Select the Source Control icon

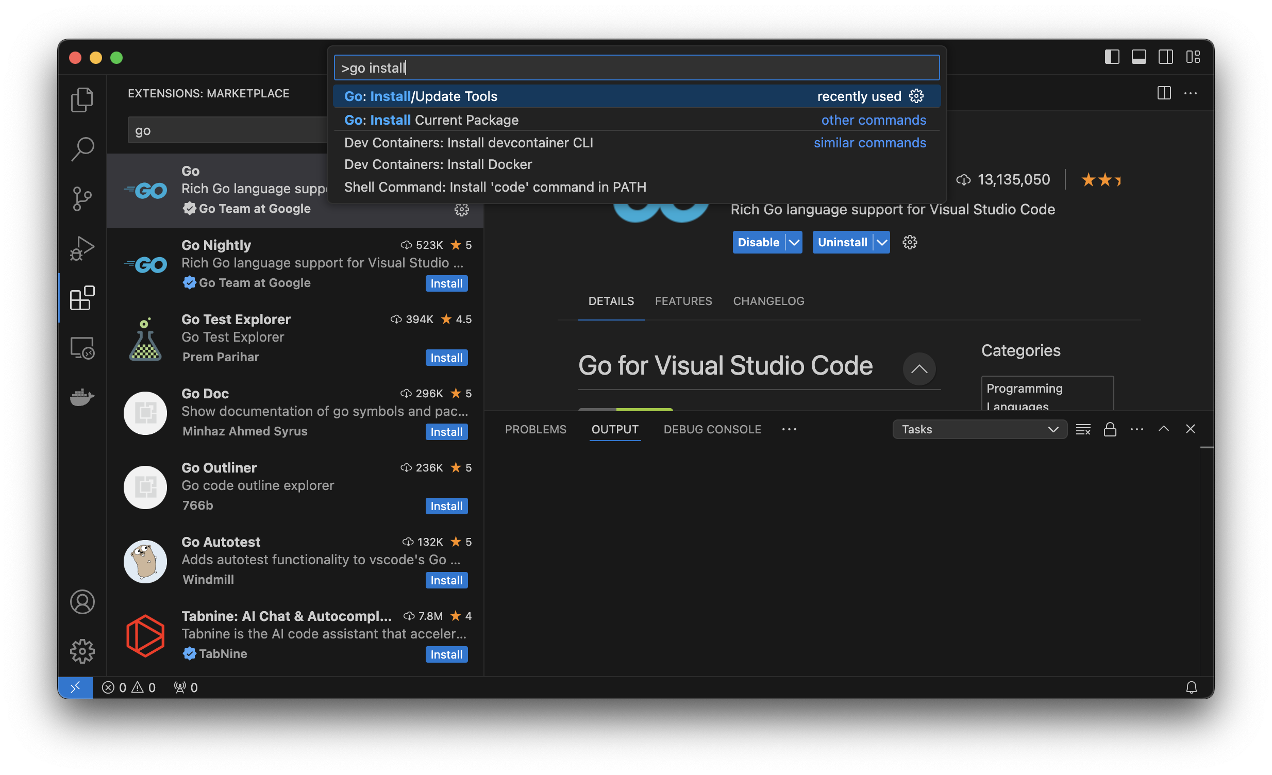tap(82, 198)
